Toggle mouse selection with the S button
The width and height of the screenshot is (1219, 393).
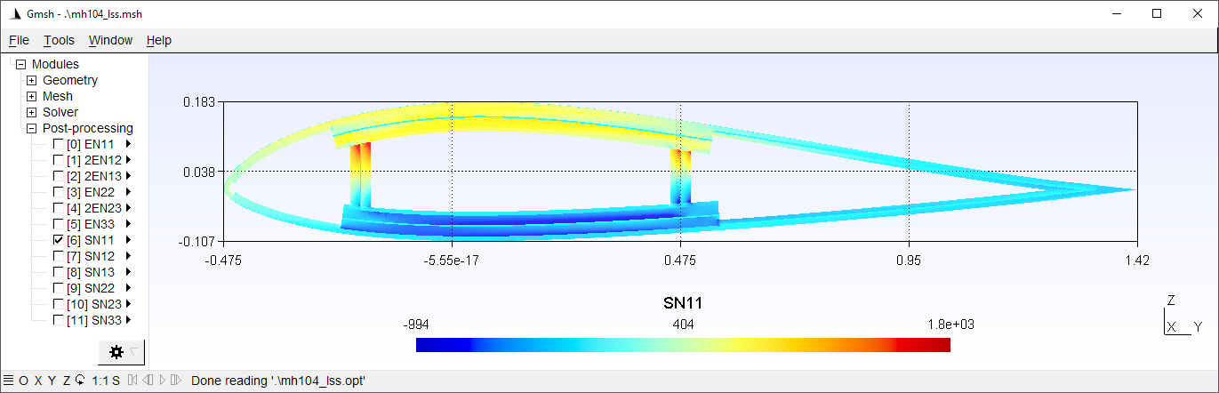coord(116,381)
